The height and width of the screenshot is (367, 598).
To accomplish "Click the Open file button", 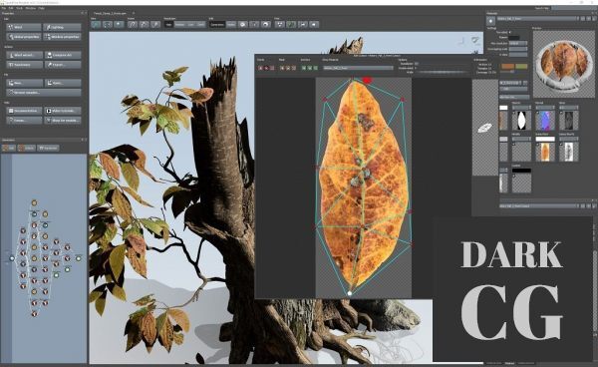I will point(63,83).
